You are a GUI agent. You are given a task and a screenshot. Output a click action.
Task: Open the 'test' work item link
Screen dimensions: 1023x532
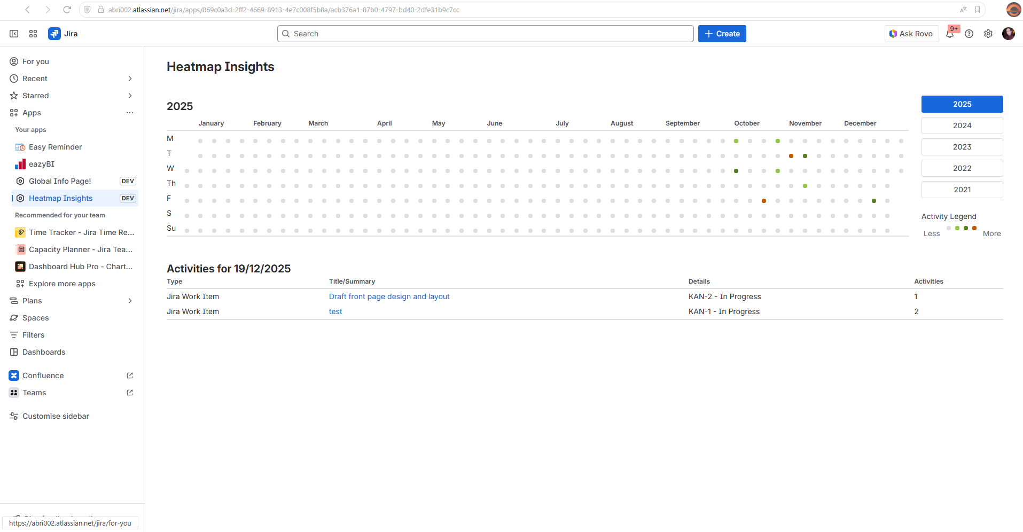coord(335,311)
